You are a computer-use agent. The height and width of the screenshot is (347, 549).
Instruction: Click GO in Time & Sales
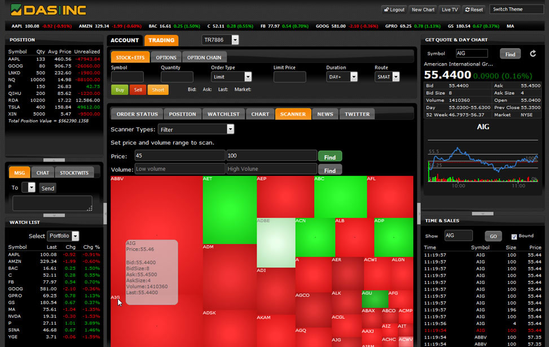coord(493,236)
